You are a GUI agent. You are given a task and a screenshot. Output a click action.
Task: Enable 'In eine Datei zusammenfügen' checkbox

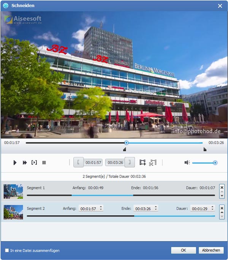click(x=7, y=250)
